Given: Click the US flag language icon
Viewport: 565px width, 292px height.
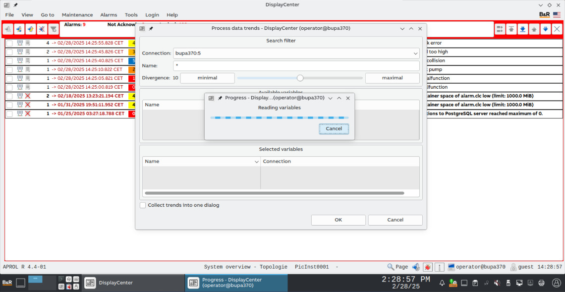Looking at the screenshot, I should (x=557, y=15).
